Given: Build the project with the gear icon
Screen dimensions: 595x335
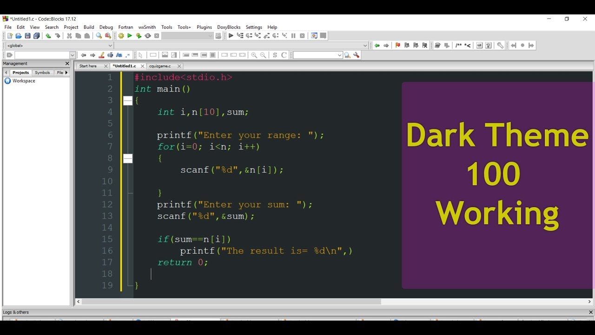Looking at the screenshot, I should pos(121,36).
